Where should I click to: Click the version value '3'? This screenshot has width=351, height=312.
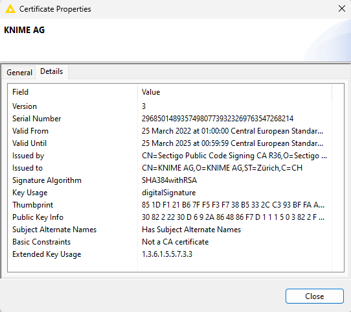pos(144,106)
